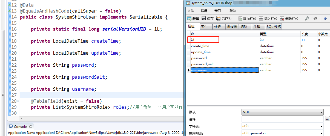Click line number 22 in the editor gutter
The width and height of the screenshot is (330, 136).
(x=14, y=65)
